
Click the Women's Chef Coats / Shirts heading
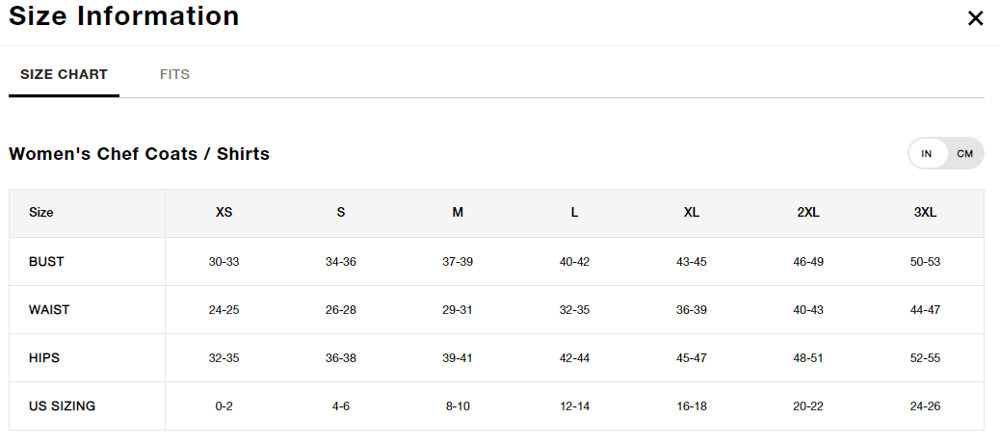(x=139, y=154)
